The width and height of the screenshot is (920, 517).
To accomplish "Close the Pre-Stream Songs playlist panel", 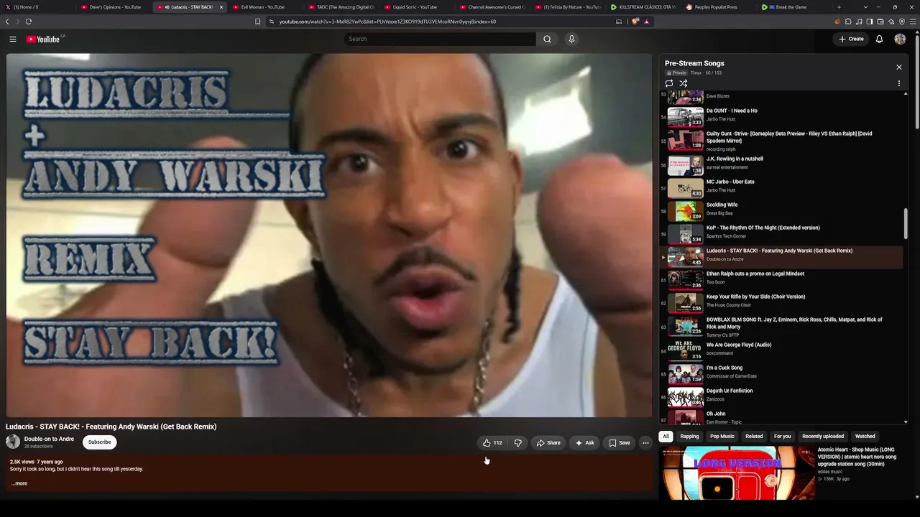I will (x=898, y=67).
